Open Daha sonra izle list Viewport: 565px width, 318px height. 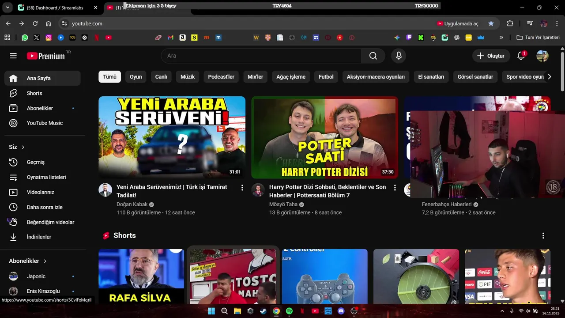click(42, 207)
